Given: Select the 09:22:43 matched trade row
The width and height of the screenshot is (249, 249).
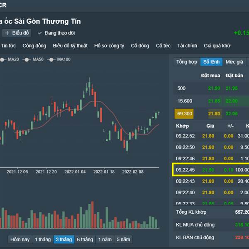Looking at the screenshot, I should 211,181.
